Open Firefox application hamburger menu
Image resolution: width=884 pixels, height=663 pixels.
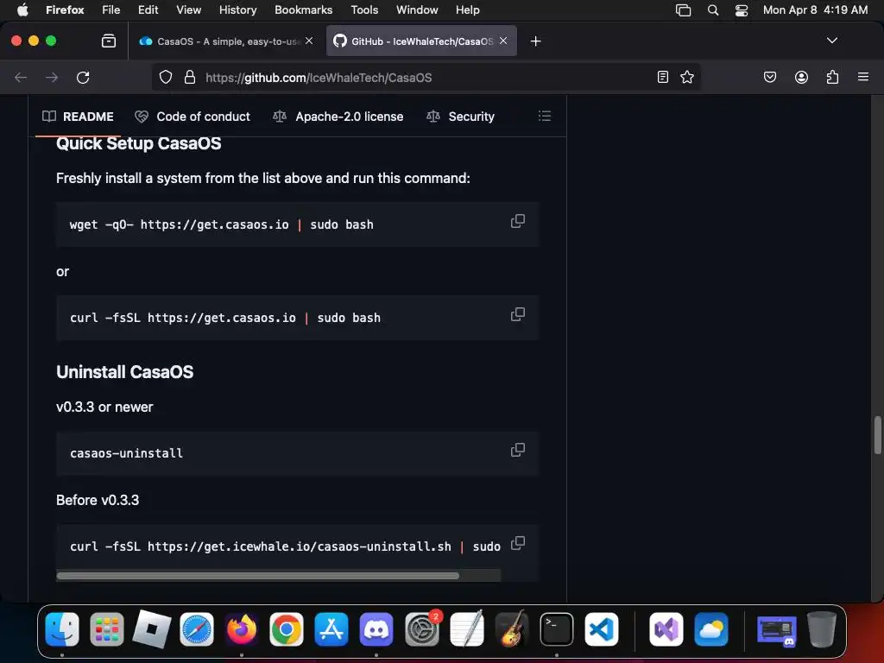pos(863,77)
